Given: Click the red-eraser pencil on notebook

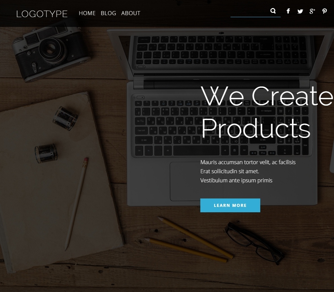Looking at the screenshot, I should pyautogui.click(x=76, y=204).
